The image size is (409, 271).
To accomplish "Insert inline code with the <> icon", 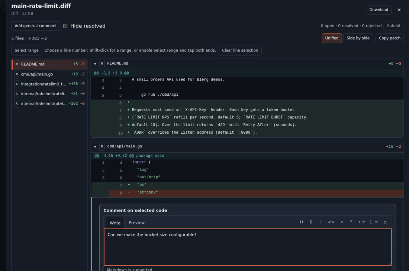I will coord(331,222).
